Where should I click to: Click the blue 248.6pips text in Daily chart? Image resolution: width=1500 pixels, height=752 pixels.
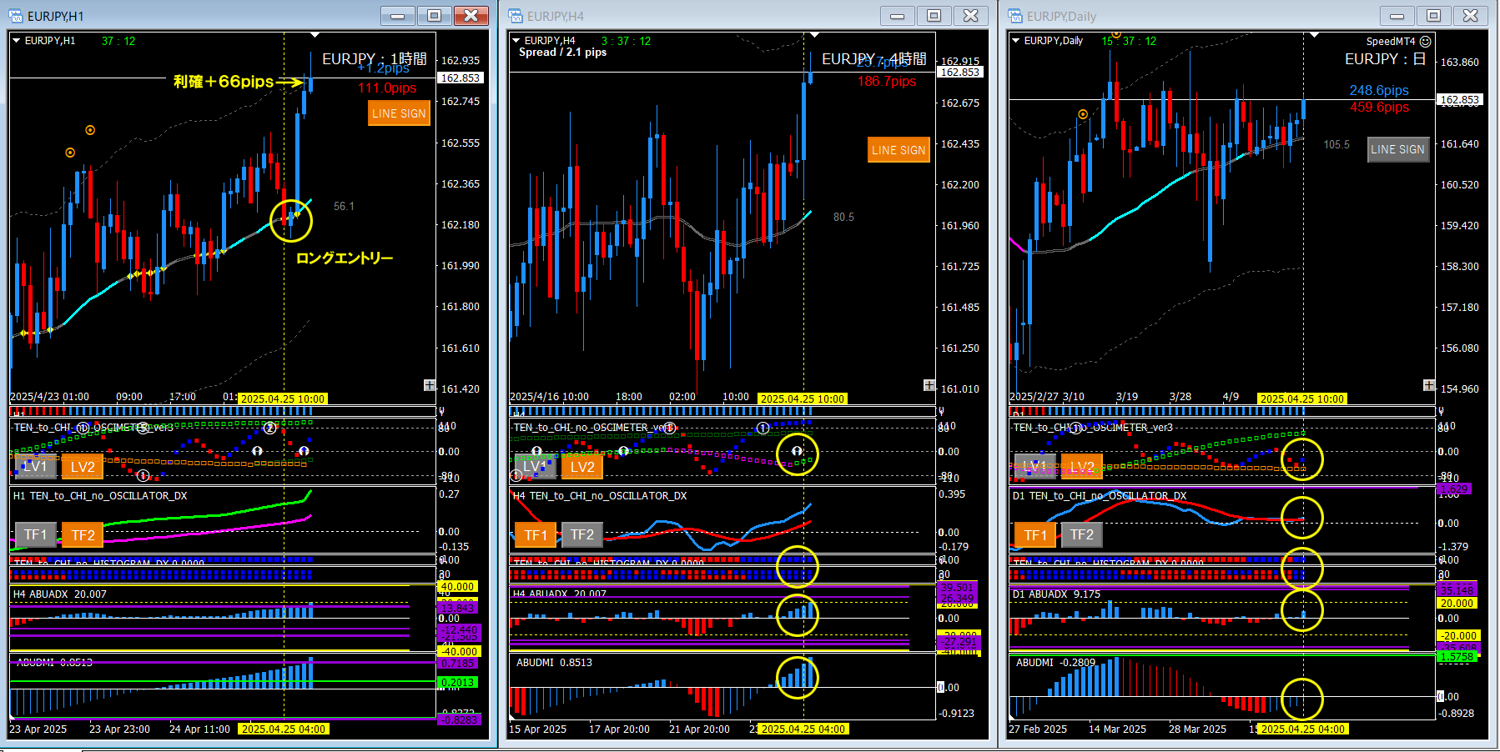coord(1379,91)
